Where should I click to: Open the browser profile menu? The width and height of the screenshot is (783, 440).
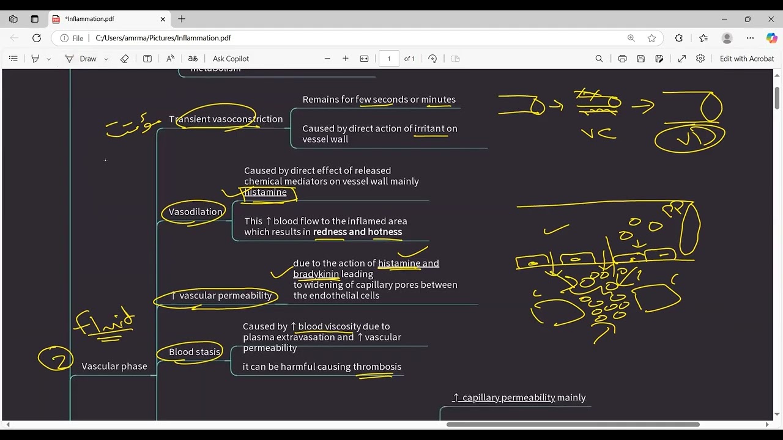tap(727, 38)
